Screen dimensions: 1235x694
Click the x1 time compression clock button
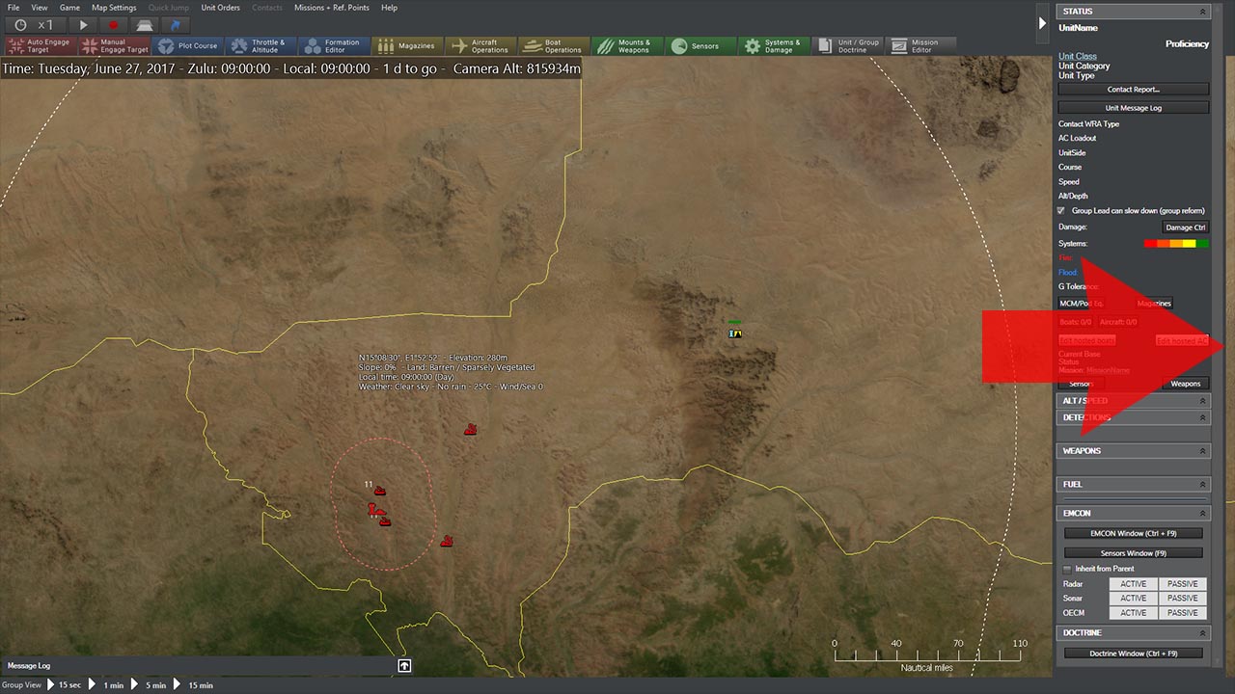point(35,24)
